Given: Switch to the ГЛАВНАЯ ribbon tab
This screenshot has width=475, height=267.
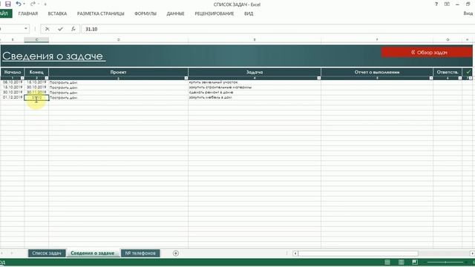Looking at the screenshot, I should point(28,13).
